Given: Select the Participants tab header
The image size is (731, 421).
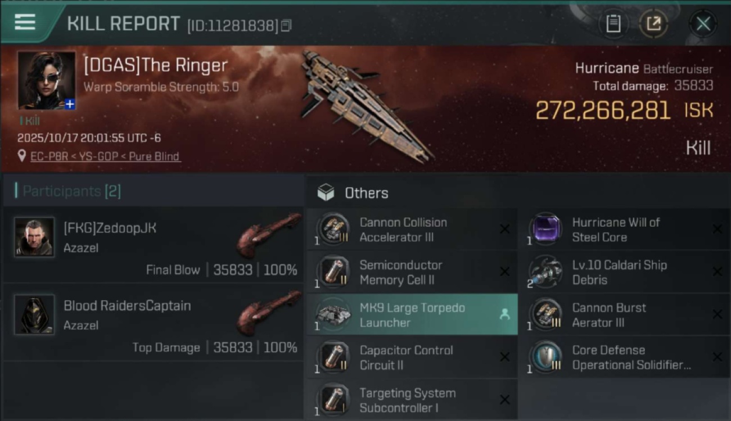Looking at the screenshot, I should (x=71, y=191).
